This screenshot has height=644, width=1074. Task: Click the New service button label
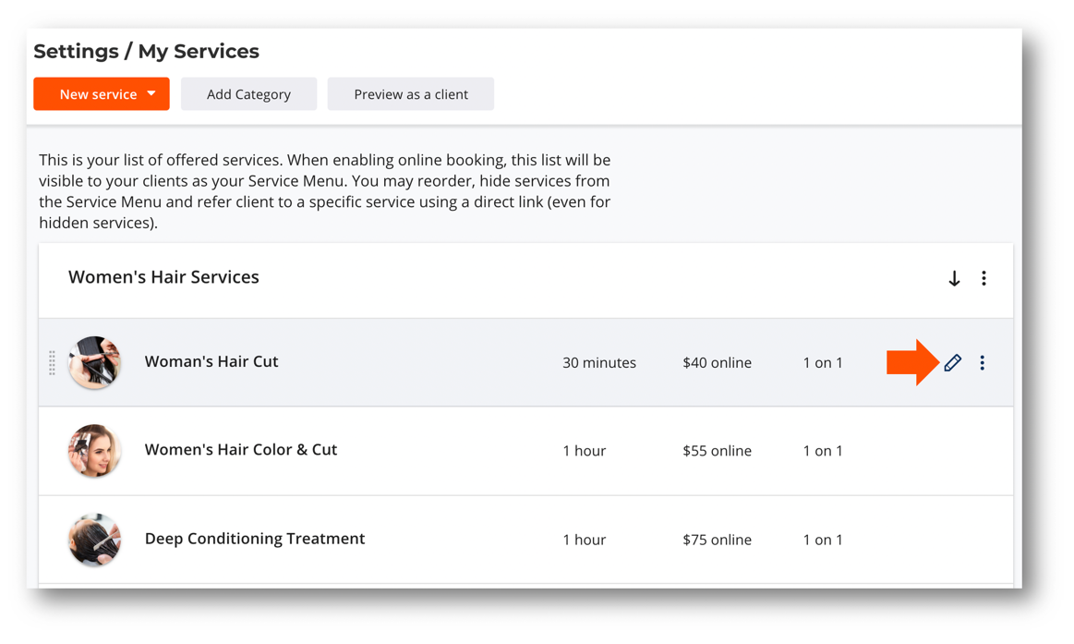point(98,94)
